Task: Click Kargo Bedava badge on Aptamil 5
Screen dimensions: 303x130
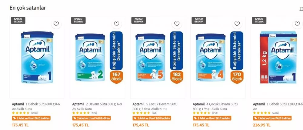Action: click(139, 20)
